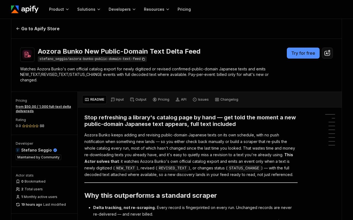
Task: Expand the Developers menu
Action: click(122, 9)
